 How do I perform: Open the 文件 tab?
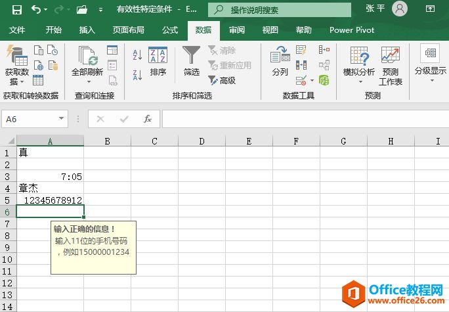(17, 30)
